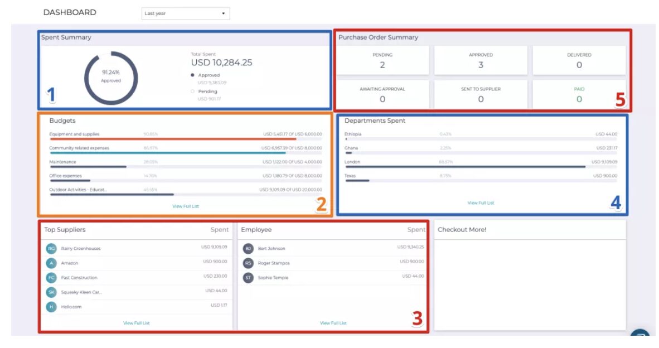Viewport: 659px width, 348px height.
Task: Click the A avatar for Amazon
Action: tap(51, 263)
